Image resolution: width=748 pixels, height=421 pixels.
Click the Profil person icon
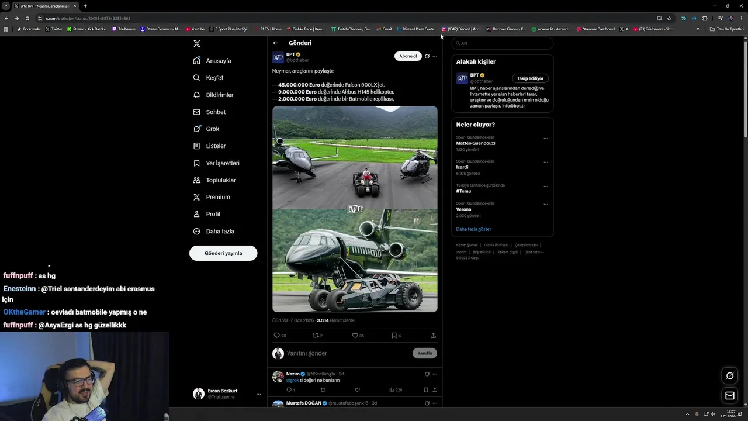coord(197,214)
